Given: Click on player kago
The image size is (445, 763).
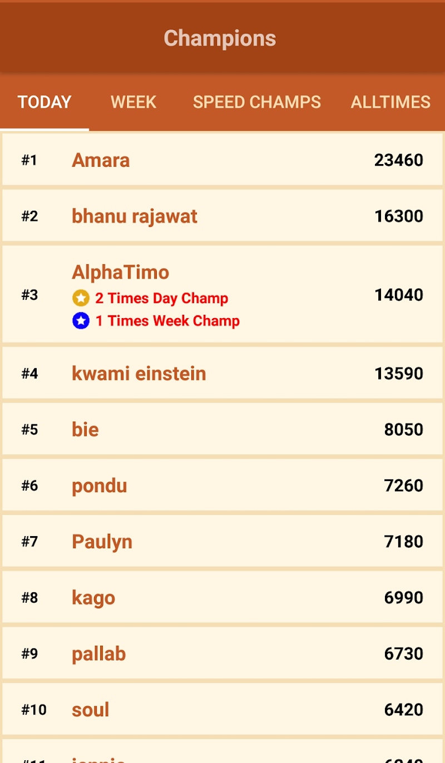Looking at the screenshot, I should [x=93, y=597].
